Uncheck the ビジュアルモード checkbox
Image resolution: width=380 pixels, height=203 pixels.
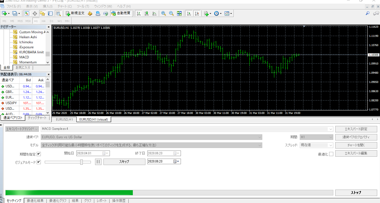coord(39,162)
